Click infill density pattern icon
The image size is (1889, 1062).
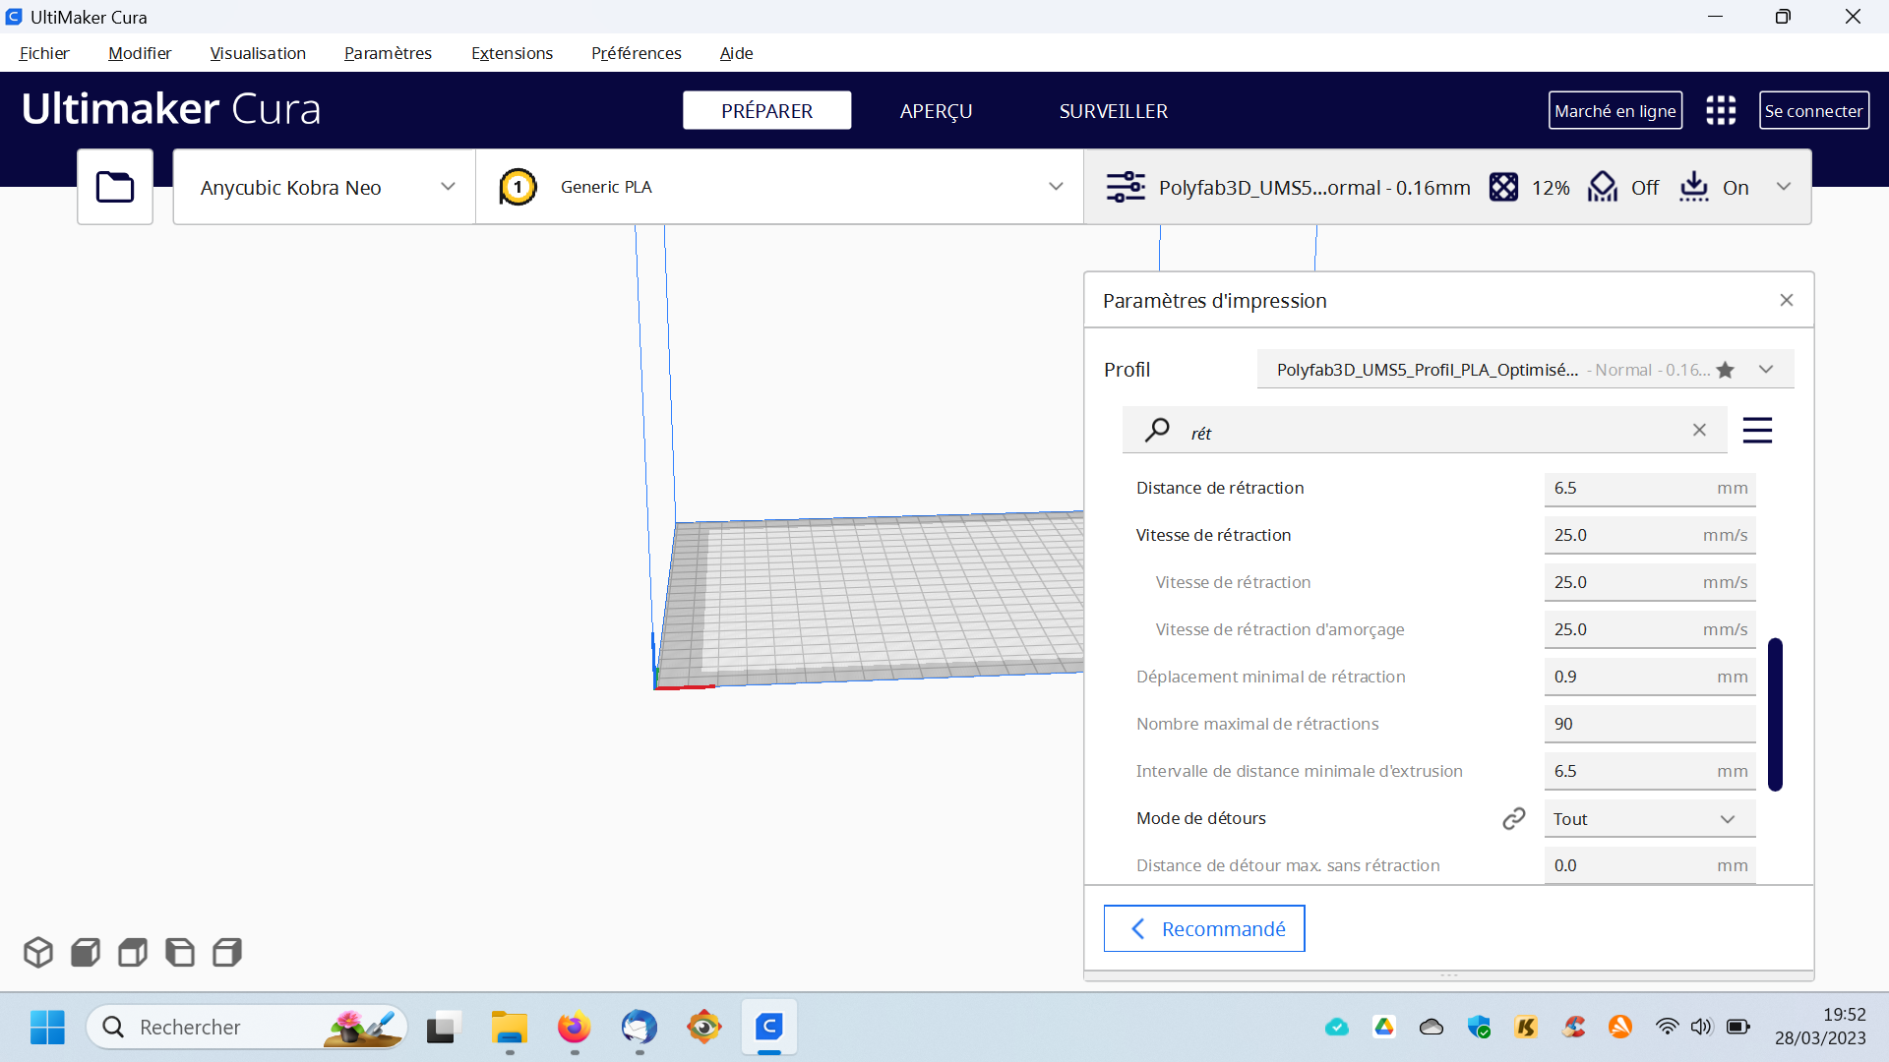tap(1503, 187)
